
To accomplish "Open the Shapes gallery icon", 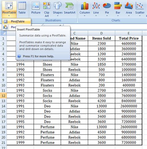I will pyautogui.click(x=58, y=6).
